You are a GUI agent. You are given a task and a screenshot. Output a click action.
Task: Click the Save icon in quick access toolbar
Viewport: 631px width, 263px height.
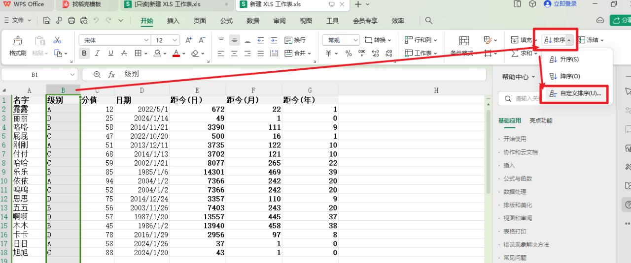point(47,21)
